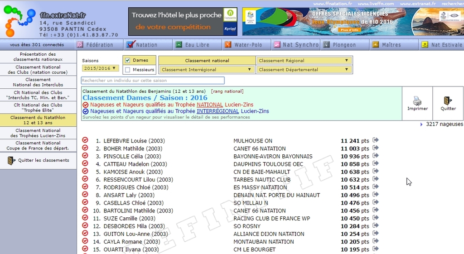
Task: Uncheck the Dames checkbox
Action: [128, 60]
